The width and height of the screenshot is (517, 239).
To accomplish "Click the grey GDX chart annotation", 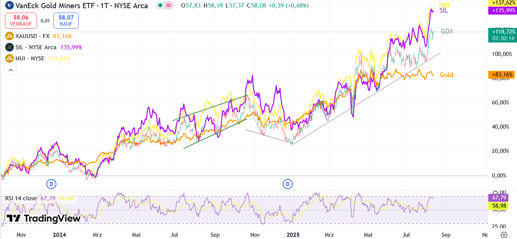I will [447, 31].
